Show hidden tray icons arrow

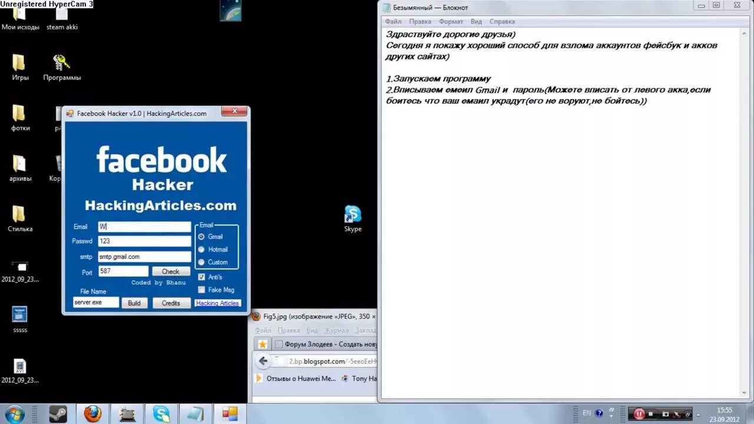699,414
